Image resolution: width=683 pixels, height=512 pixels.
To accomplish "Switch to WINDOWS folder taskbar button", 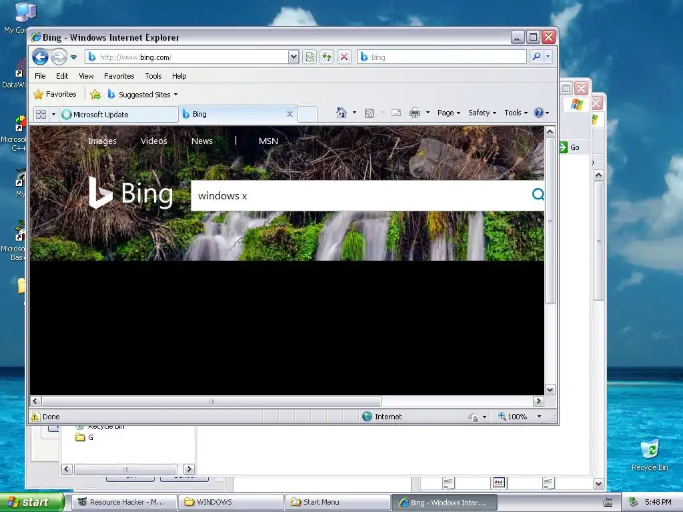I will click(230, 502).
